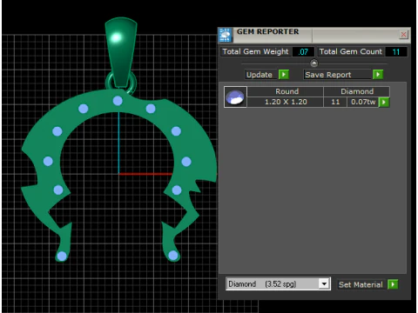Click the Update button label
Viewport: 418px width, 313px height.
coord(260,75)
